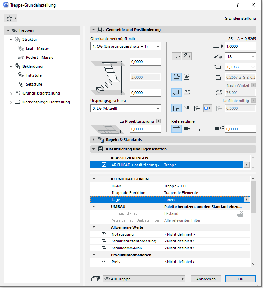The image size is (263, 288).
Task: Open the favorites star button
Action: pyautogui.click(x=11, y=18)
